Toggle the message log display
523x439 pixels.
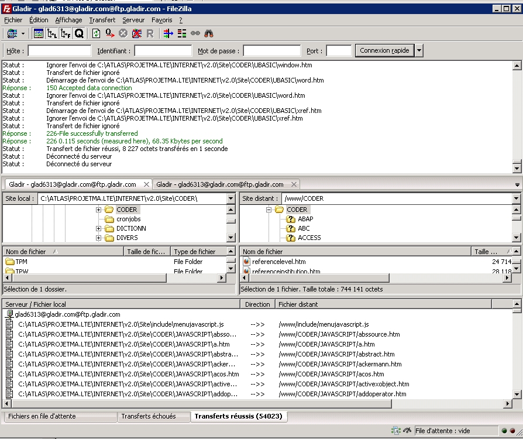[39, 34]
